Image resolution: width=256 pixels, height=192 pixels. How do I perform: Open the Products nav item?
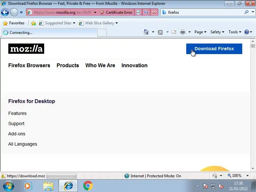[68, 66]
